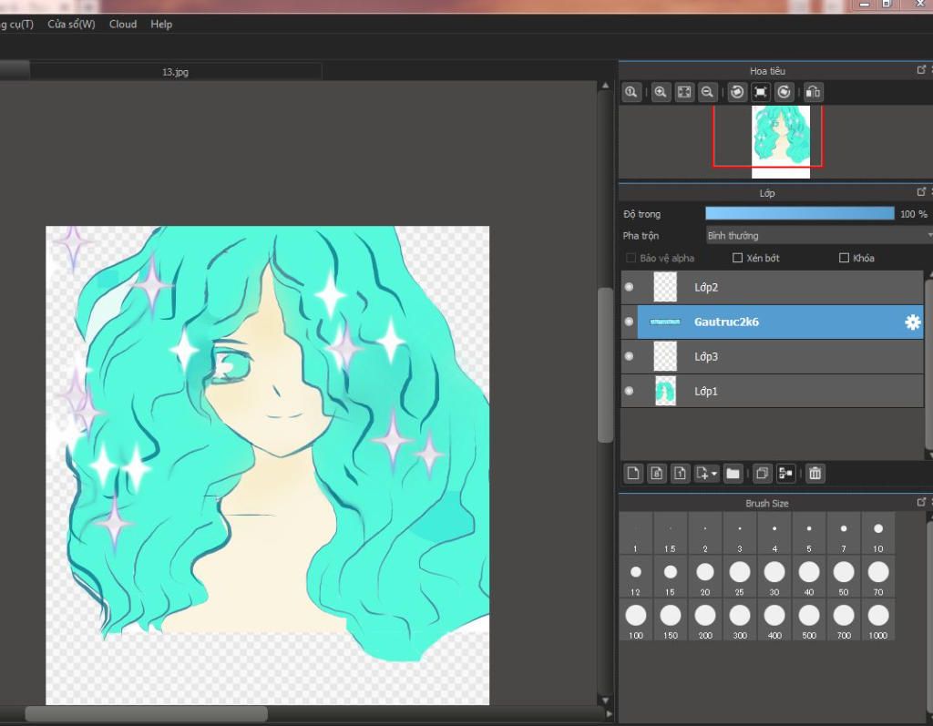Open the Pha trộn blend mode dropdown
Viewport: 933px width, 726px height.
pyautogui.click(x=819, y=236)
